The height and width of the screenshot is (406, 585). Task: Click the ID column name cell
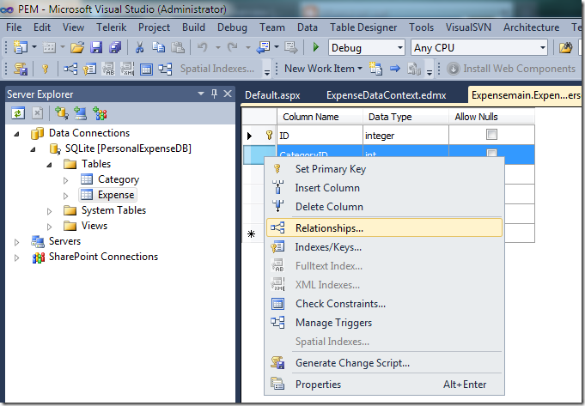pyautogui.click(x=318, y=136)
